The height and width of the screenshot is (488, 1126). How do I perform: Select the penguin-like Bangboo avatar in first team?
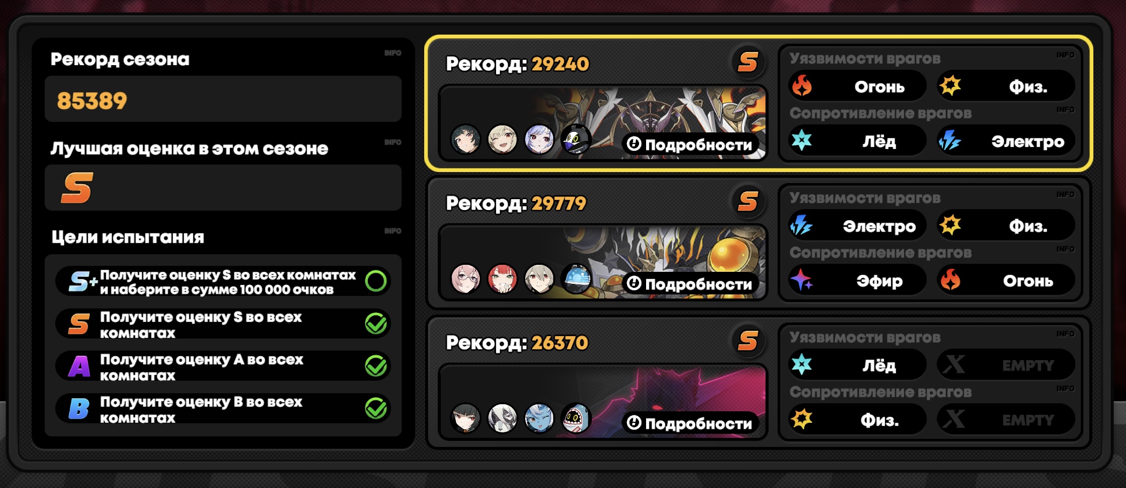coord(576,139)
